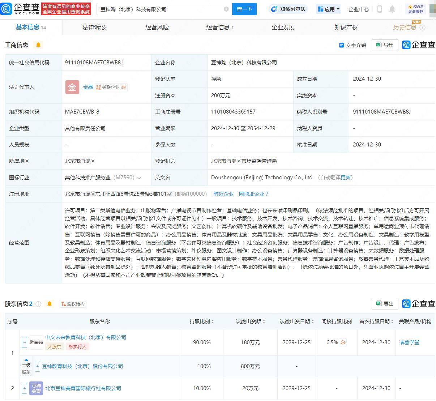Open the mobile phone icon in header

tap(380, 9)
